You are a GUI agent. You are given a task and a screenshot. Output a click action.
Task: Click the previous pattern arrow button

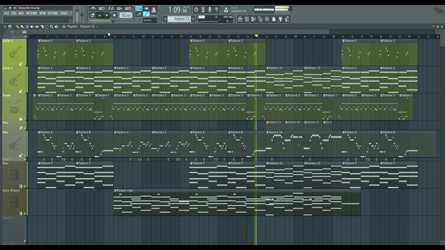[165, 19]
